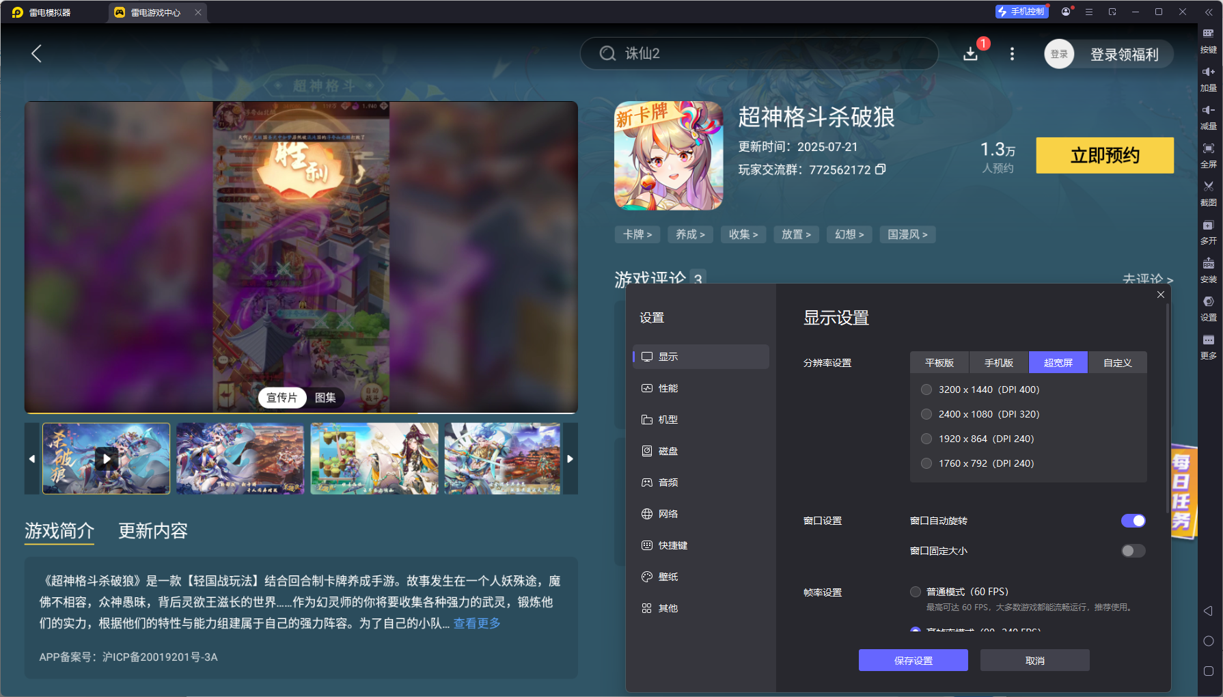
Task: Click 保存设置 button
Action: [913, 661]
